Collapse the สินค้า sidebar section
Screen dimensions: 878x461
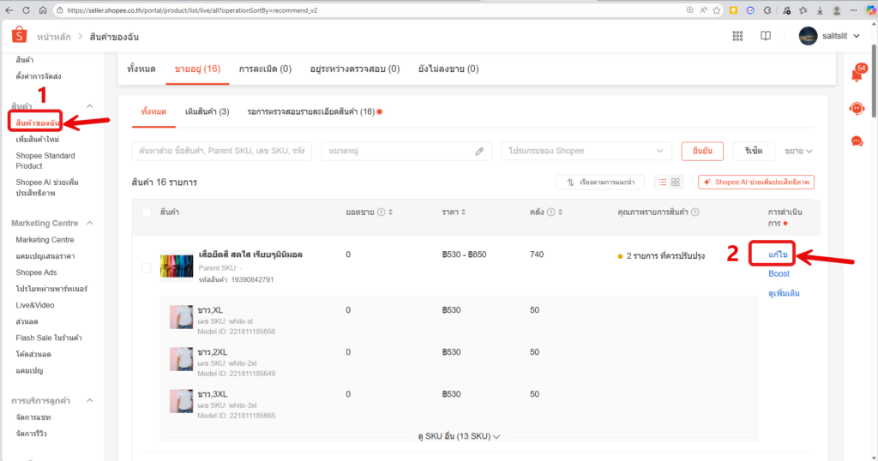point(90,105)
